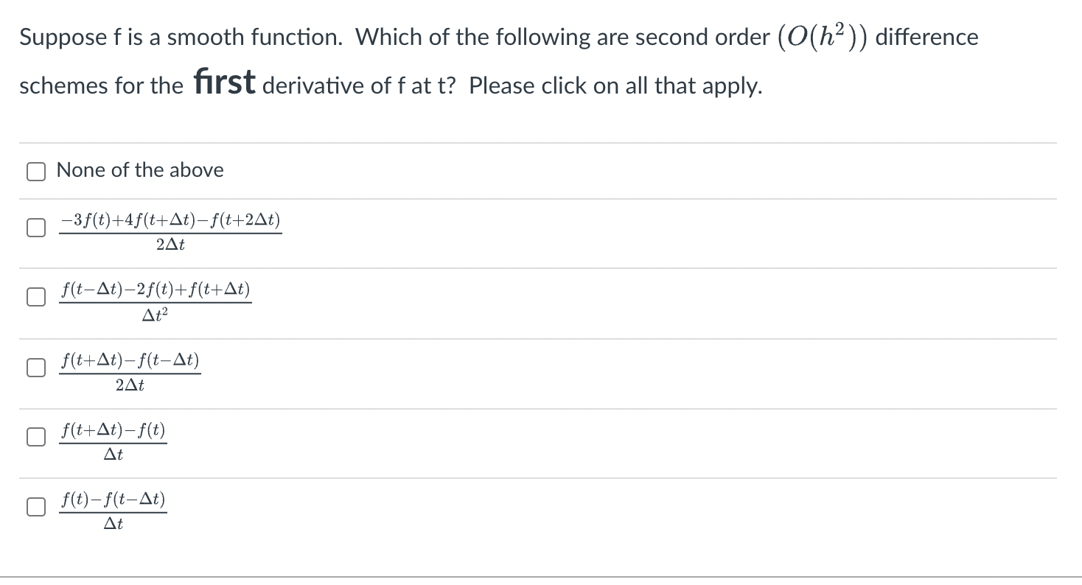Check the forward difference f(t+Δt)-f(t) over Δt
The width and height of the screenshot is (1082, 585).
coord(35,436)
